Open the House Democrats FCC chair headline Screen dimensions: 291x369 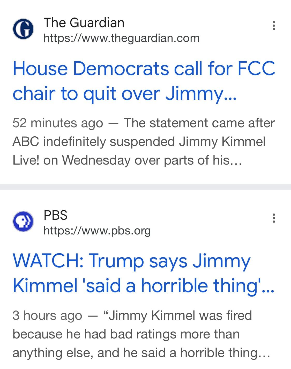(144, 81)
